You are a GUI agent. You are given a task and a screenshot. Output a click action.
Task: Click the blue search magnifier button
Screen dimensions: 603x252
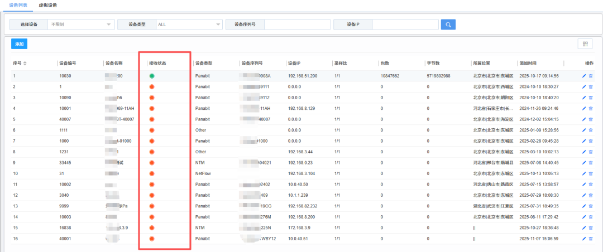pyautogui.click(x=448, y=25)
